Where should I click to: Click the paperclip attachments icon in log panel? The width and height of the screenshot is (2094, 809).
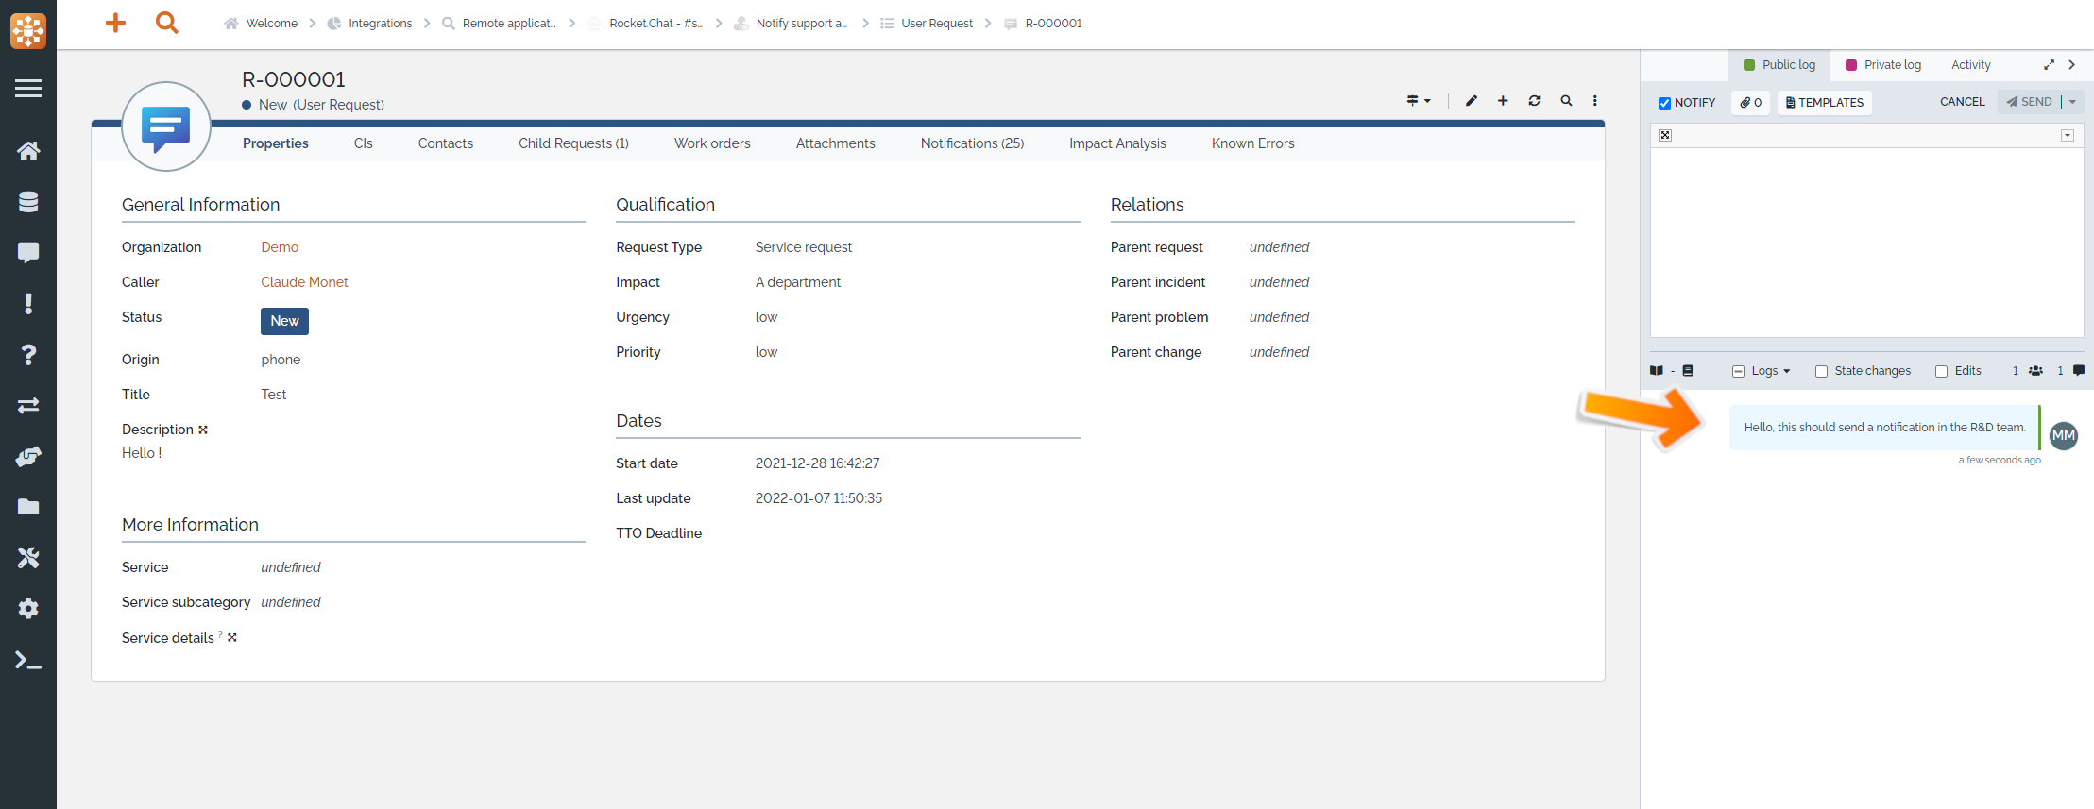1750,103
